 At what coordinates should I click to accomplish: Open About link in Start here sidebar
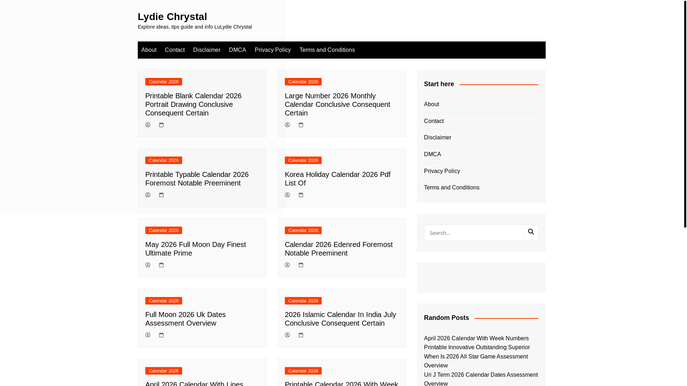pyautogui.click(x=432, y=104)
